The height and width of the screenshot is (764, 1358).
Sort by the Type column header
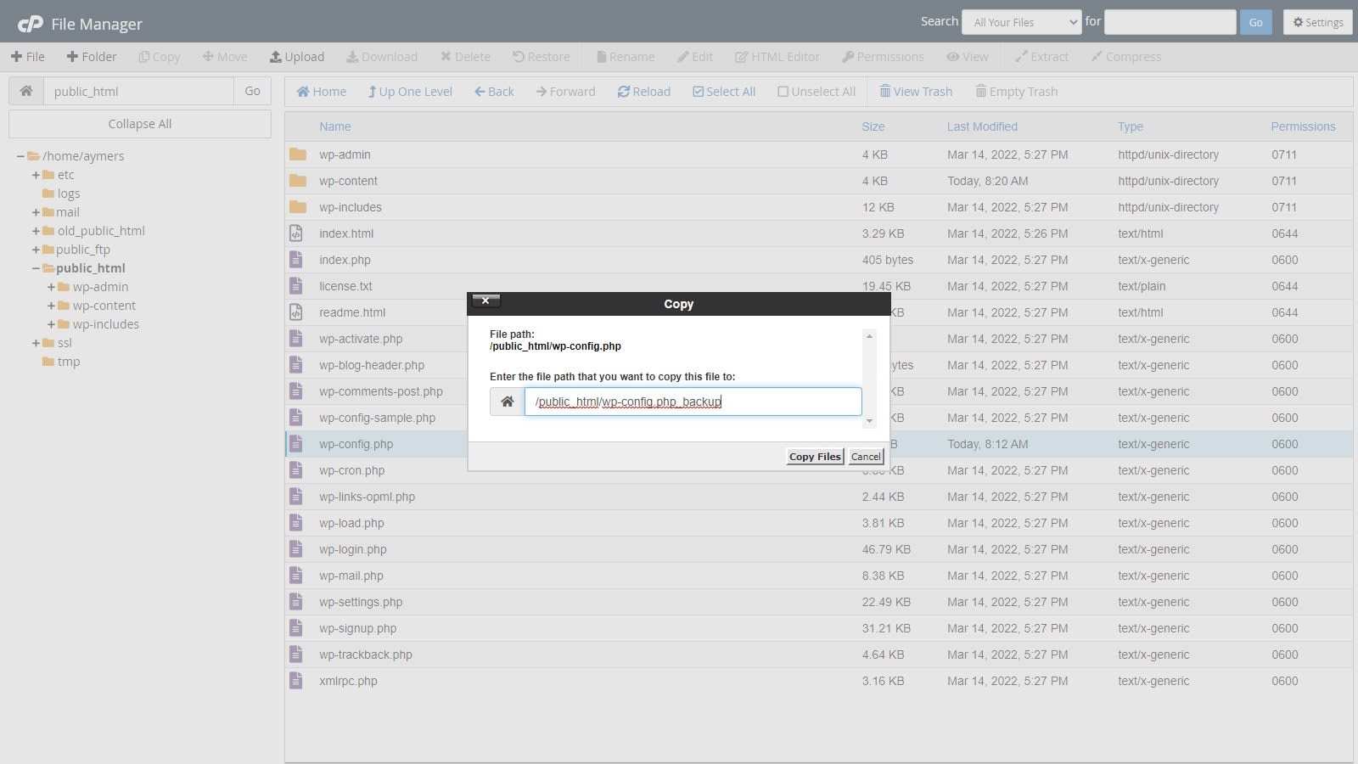pos(1131,126)
